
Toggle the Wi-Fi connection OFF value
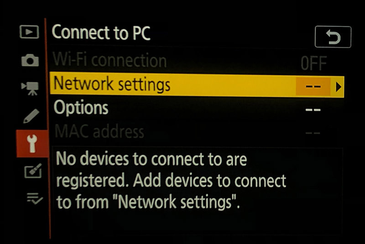tap(313, 63)
